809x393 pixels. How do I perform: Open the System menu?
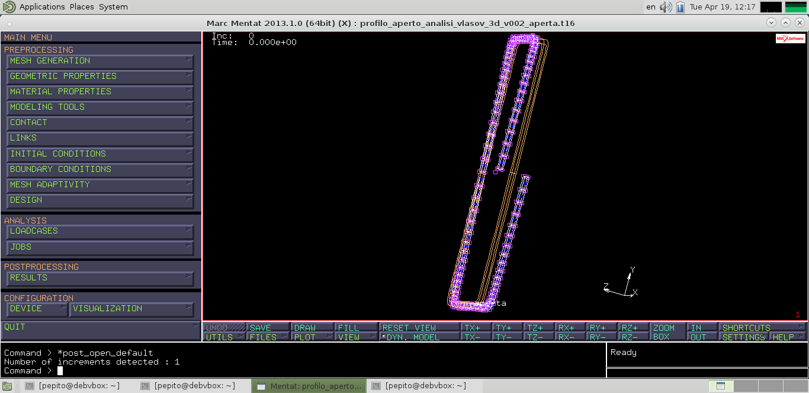[x=113, y=7]
